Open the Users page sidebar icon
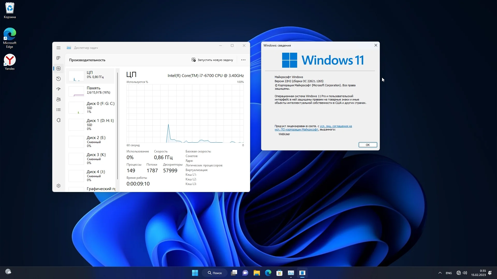 (x=59, y=99)
